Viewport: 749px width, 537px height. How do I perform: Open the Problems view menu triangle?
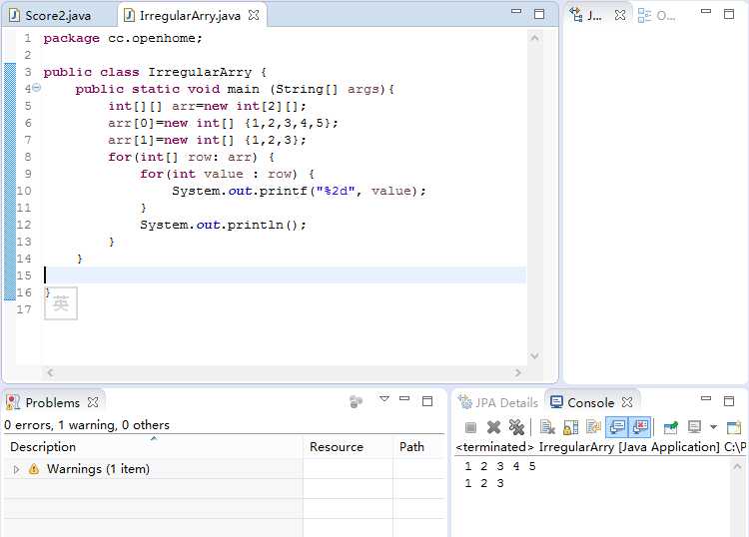click(x=384, y=398)
